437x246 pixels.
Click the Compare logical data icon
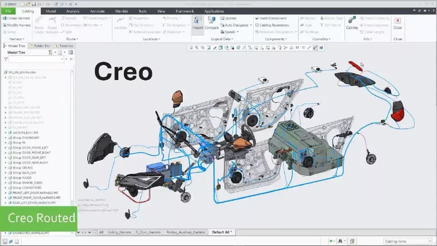pyautogui.click(x=212, y=20)
